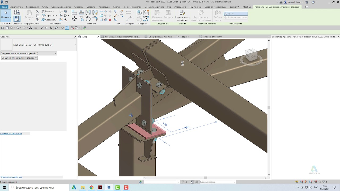This screenshot has width=340, height=191.
Task: Expand the Вырезать (Cut) dropdown arrow
Action: pyautogui.click(x=56, y=16)
